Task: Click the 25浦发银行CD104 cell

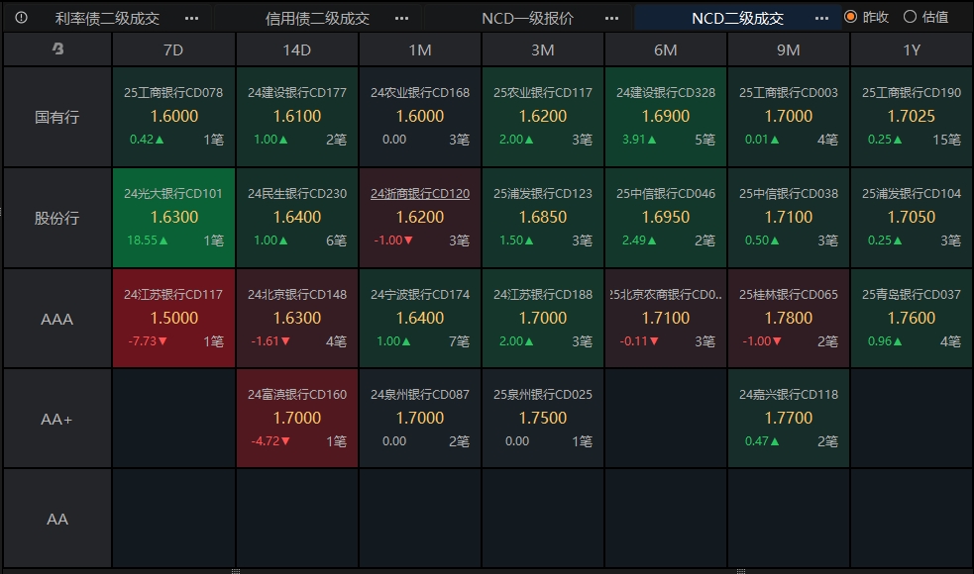Action: 912,218
